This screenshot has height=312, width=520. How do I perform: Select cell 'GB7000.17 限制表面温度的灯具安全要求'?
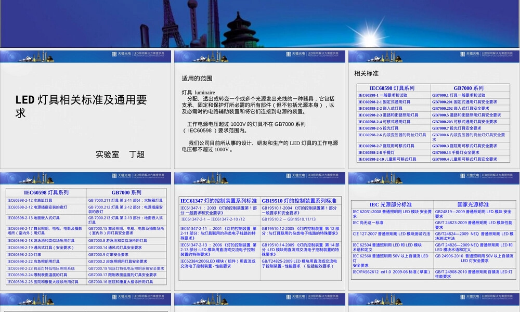[x=126, y=275]
